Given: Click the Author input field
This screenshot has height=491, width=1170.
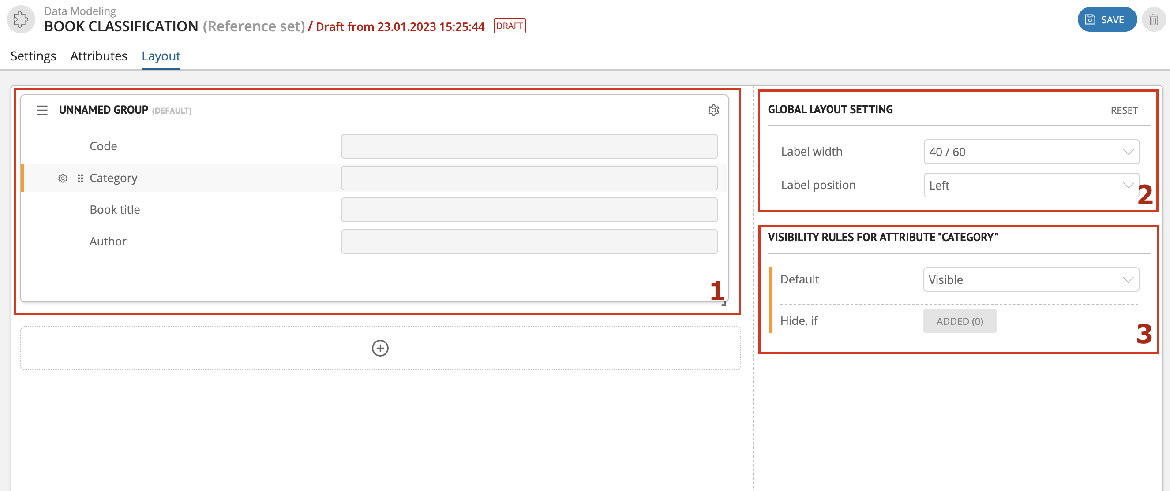Looking at the screenshot, I should tap(529, 242).
